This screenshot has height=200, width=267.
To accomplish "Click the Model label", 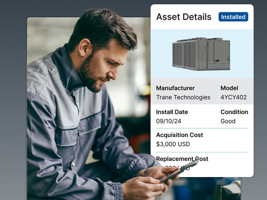I will (229, 88).
